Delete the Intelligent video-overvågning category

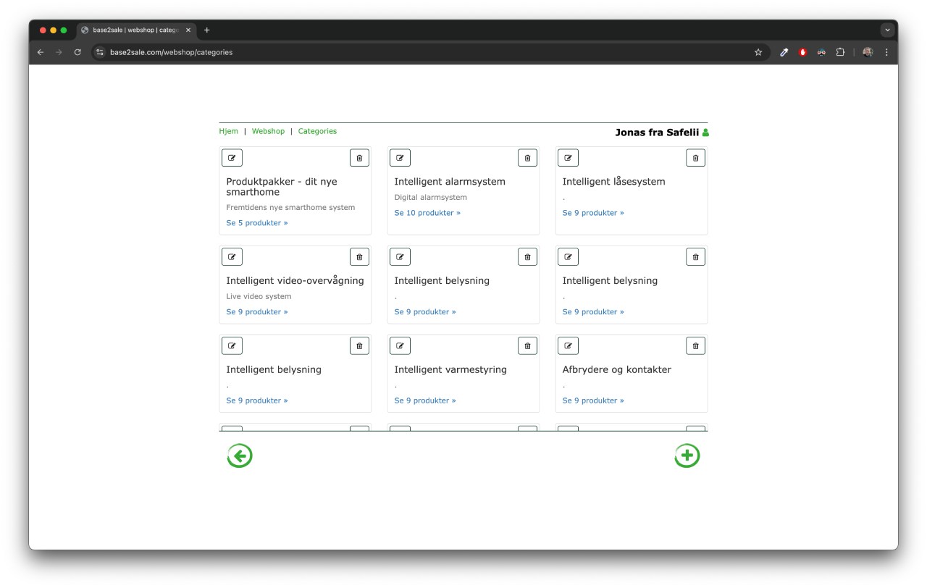pos(359,257)
